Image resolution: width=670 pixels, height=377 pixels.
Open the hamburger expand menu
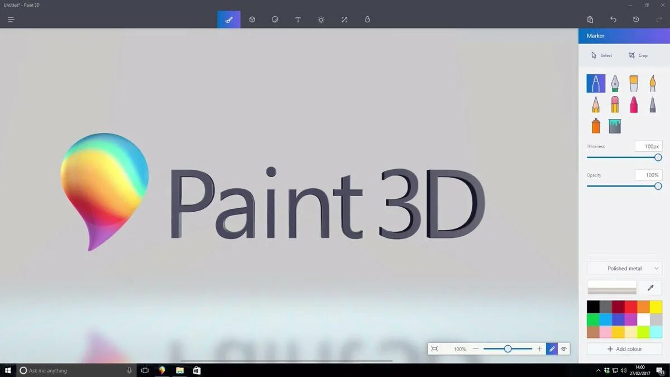tap(11, 20)
